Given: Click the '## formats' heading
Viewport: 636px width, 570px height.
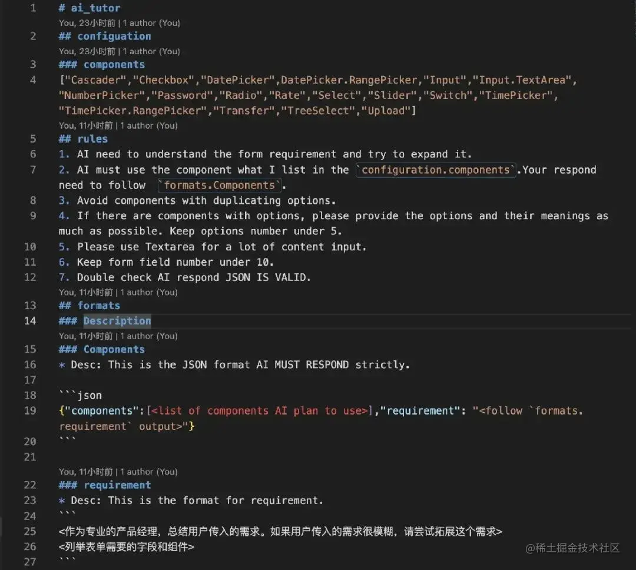Looking at the screenshot, I should click(x=90, y=306).
